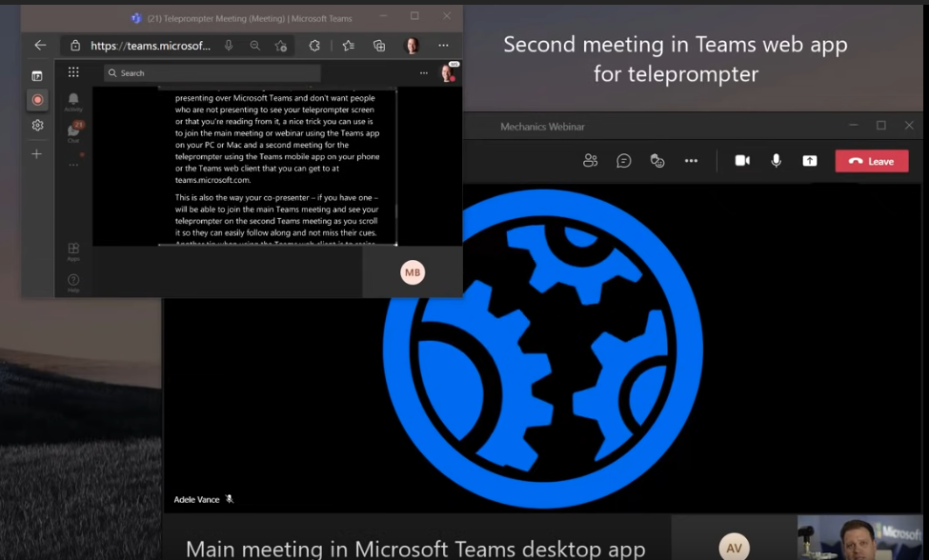Open Teams web Settings and more ellipsis

(x=424, y=72)
